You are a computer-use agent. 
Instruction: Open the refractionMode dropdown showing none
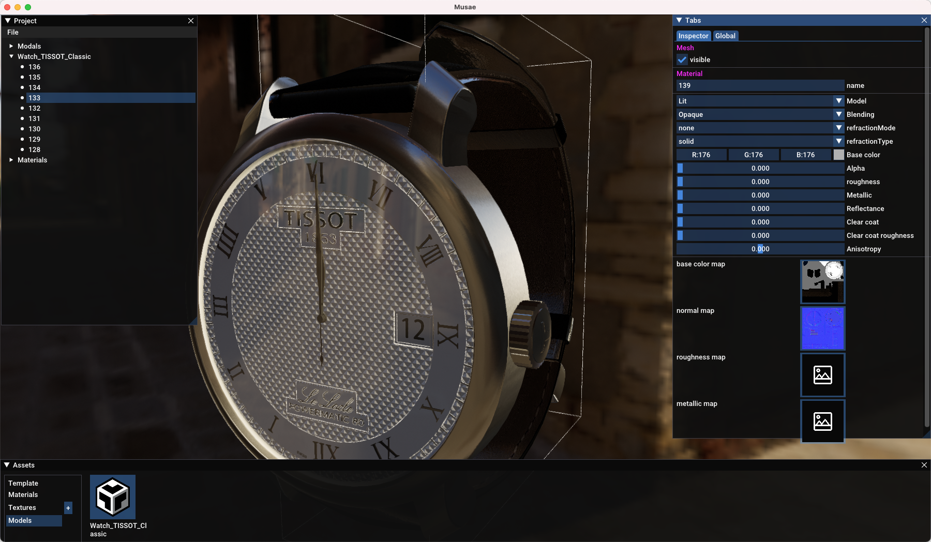point(760,128)
